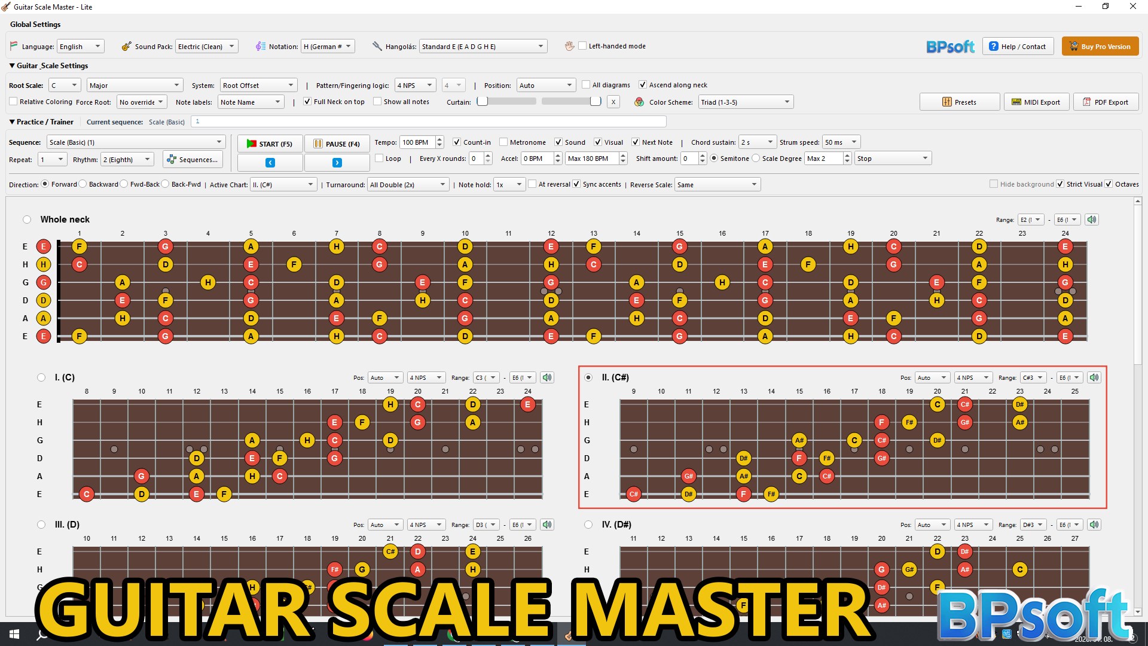
Task: Enable Left-handed mode checkbox
Action: pos(582,46)
